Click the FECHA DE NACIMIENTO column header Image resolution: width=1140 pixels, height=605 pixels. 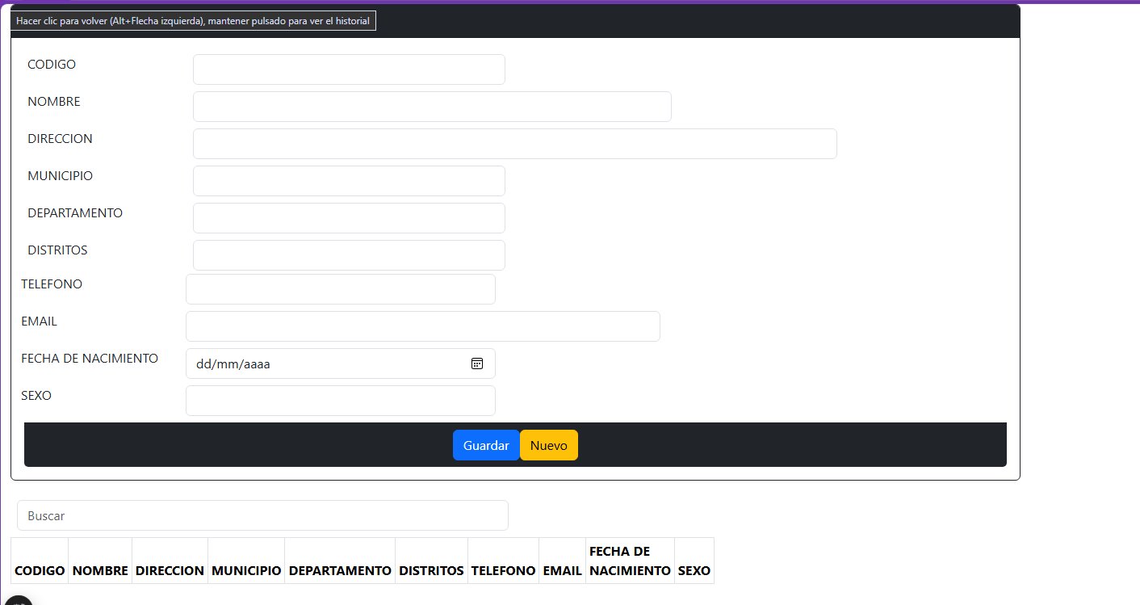coord(630,561)
